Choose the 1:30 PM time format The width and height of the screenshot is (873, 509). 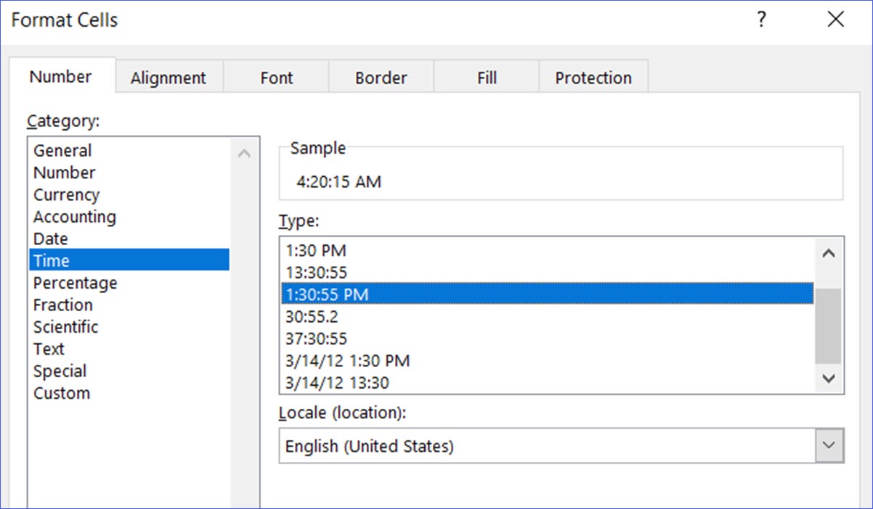[x=316, y=250]
